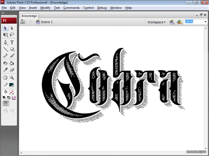Viewport: 209px width, 156px height.
Task: Toggle timeline visibility icon
Action: point(23,22)
